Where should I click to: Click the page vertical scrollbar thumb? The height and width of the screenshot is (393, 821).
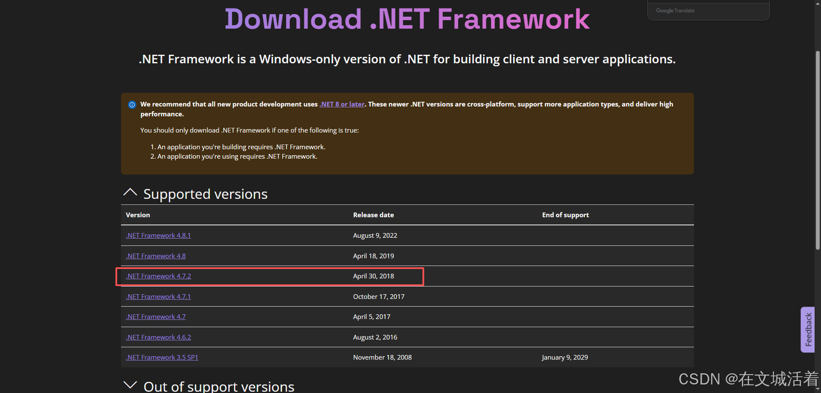818,150
